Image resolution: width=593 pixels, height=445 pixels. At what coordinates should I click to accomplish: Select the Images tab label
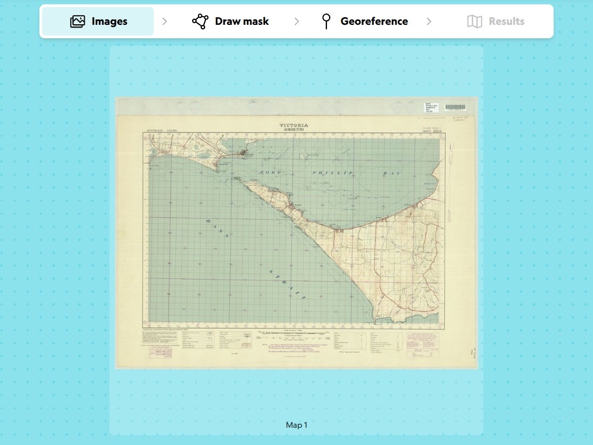tap(110, 22)
